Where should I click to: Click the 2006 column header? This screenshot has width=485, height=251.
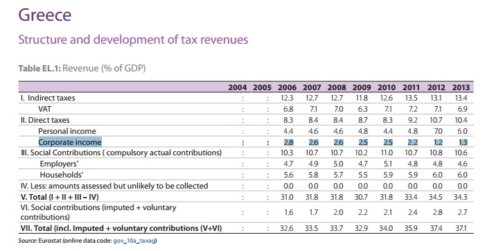[x=287, y=87]
